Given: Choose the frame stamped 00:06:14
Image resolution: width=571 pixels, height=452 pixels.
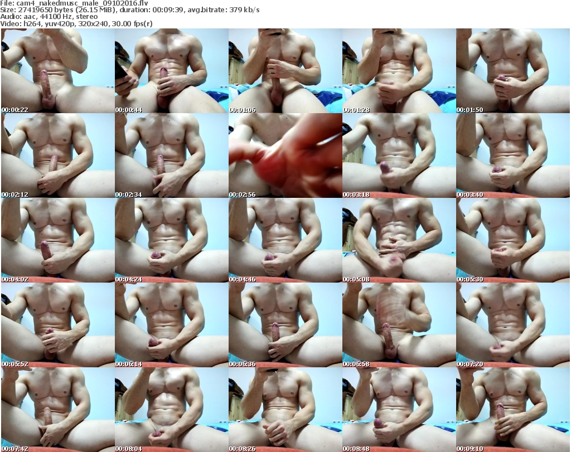Looking at the screenshot, I should tap(172, 325).
